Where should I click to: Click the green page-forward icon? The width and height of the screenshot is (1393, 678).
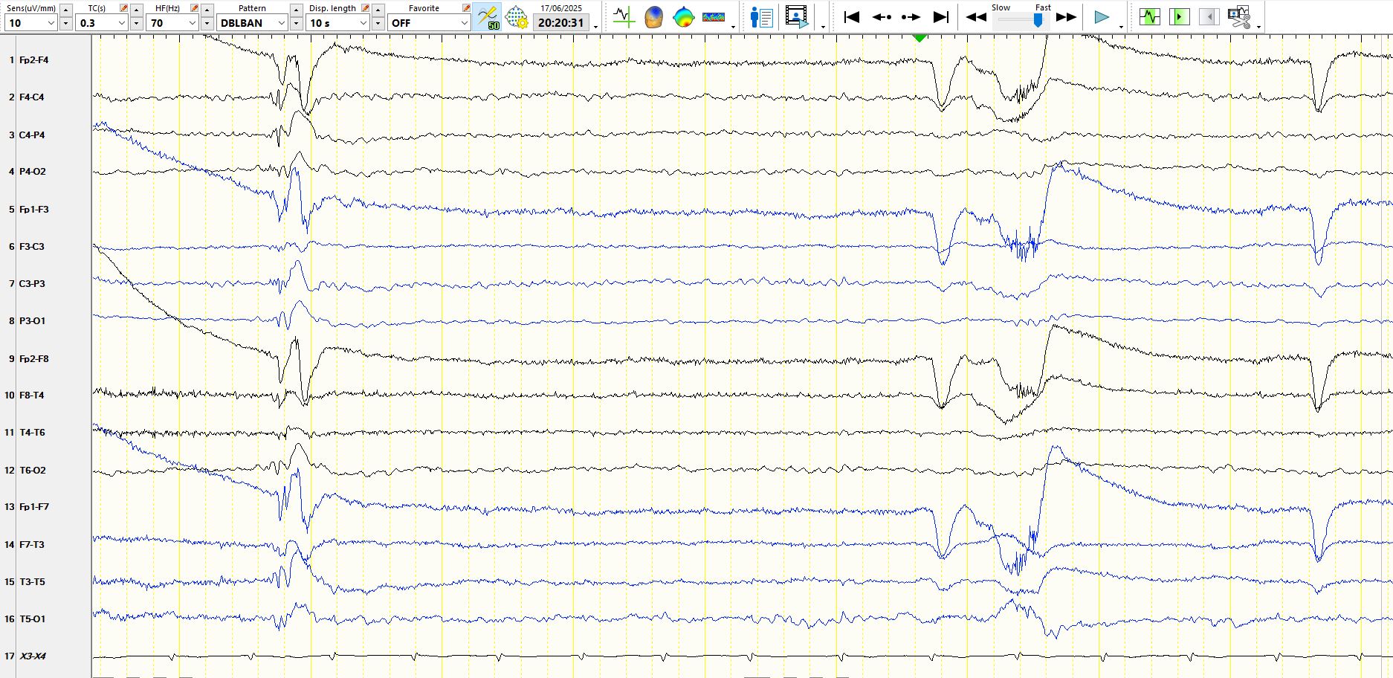click(x=1180, y=16)
